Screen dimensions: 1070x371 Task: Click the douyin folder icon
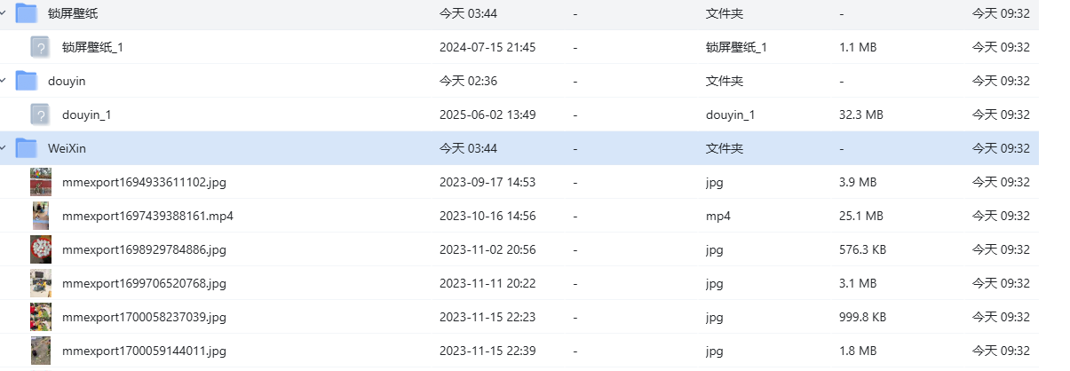click(x=26, y=81)
